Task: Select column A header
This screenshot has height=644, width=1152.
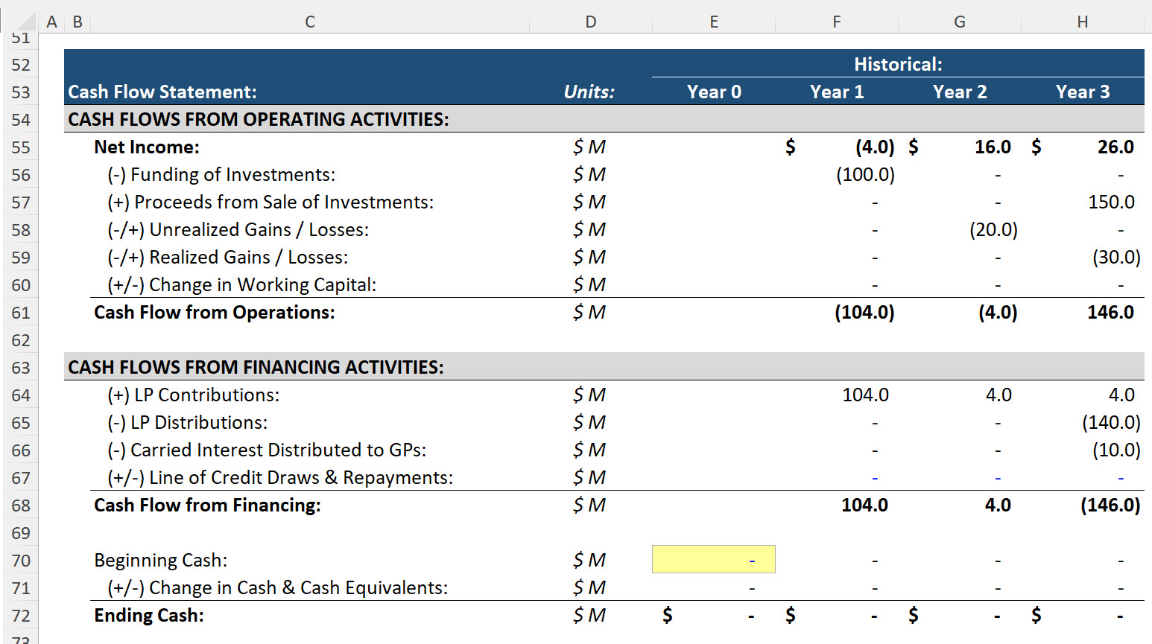Action: (x=51, y=22)
